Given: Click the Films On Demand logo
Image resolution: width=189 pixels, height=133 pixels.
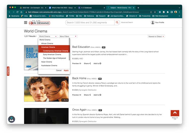Looking at the screenshot, I should 39,22.
